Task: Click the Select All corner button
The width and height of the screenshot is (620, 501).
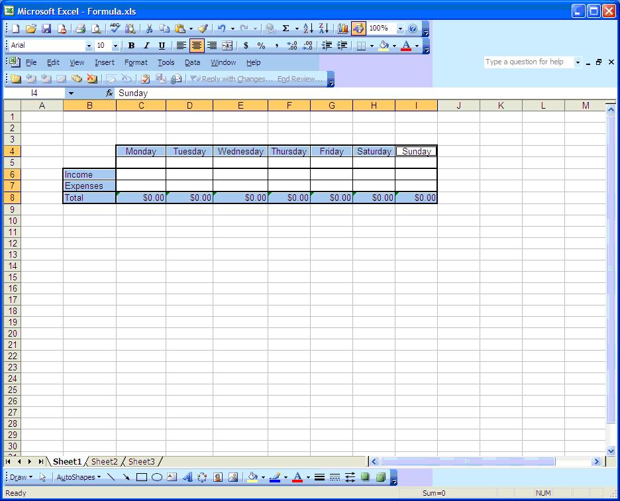Action: coord(13,105)
